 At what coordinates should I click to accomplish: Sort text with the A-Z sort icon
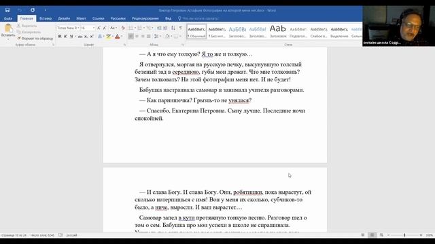pyautogui.click(x=173, y=28)
